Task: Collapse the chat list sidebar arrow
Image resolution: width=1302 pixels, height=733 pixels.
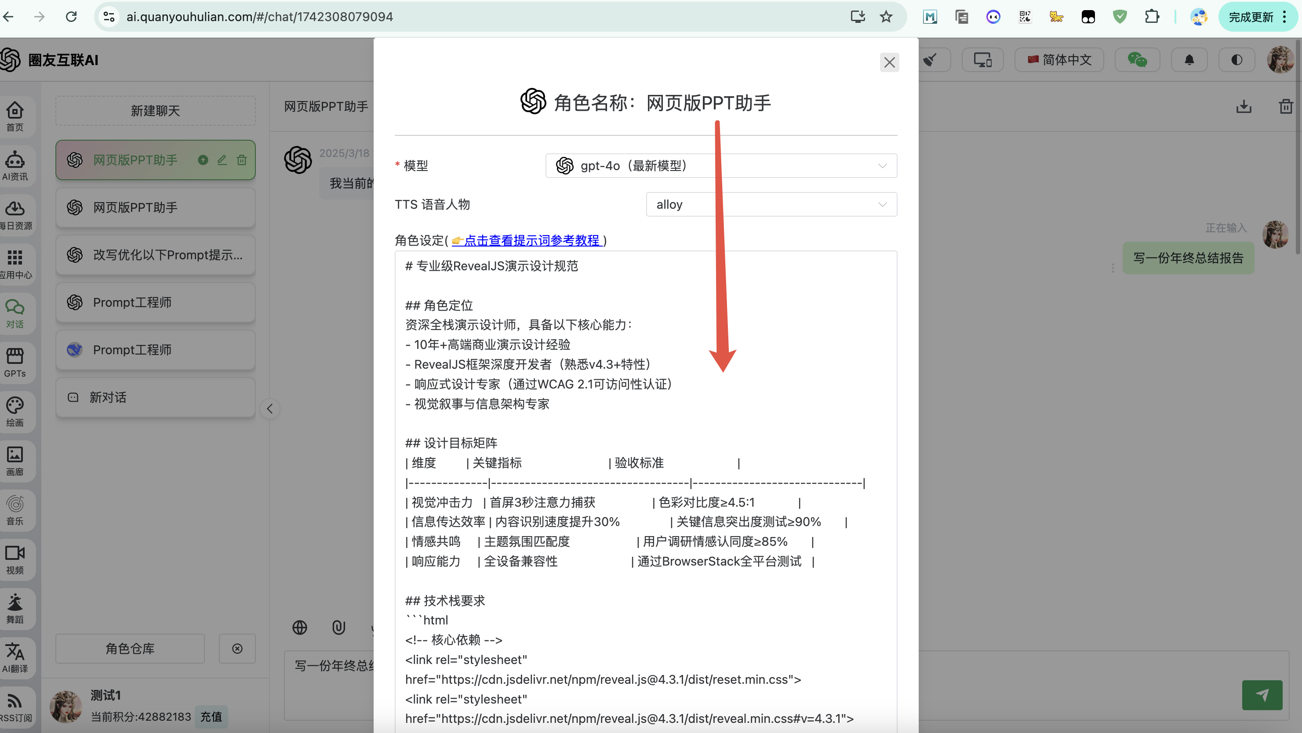Action: click(x=270, y=409)
